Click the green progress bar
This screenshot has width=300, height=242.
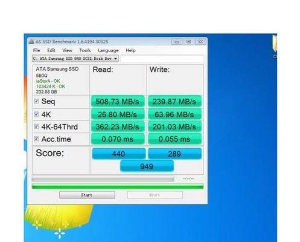coord(118,186)
